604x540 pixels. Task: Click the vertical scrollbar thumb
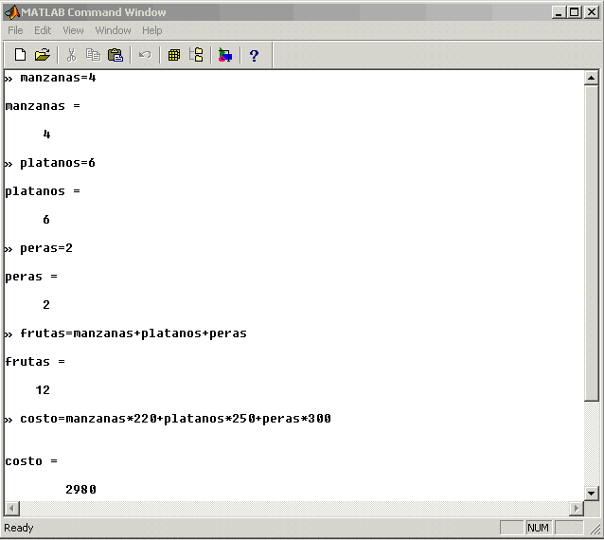click(591, 243)
